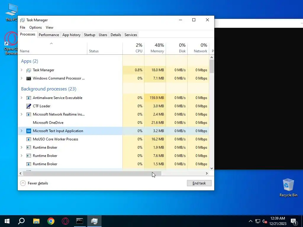Select the Microsoft OneDrive process row

coord(113,123)
